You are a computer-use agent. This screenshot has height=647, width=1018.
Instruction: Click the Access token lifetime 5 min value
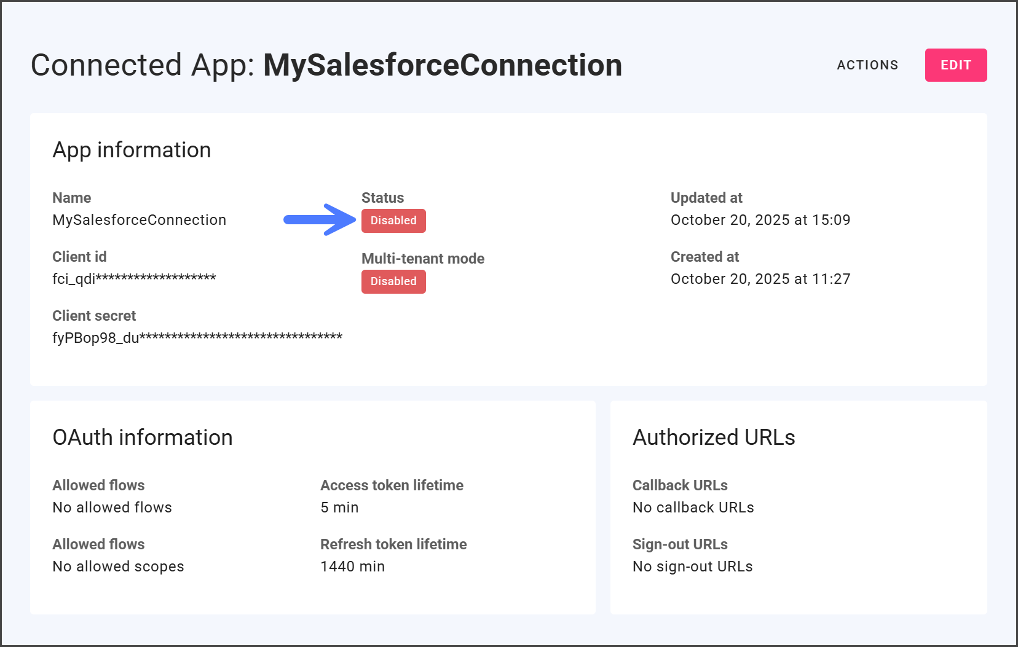(339, 508)
